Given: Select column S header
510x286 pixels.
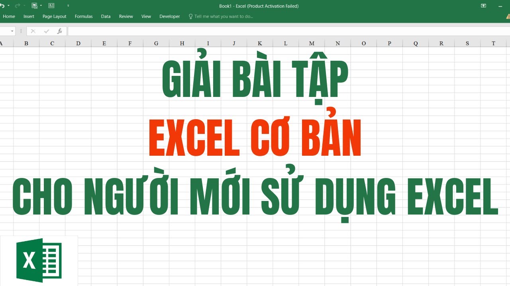Looking at the screenshot, I should coord(467,43).
